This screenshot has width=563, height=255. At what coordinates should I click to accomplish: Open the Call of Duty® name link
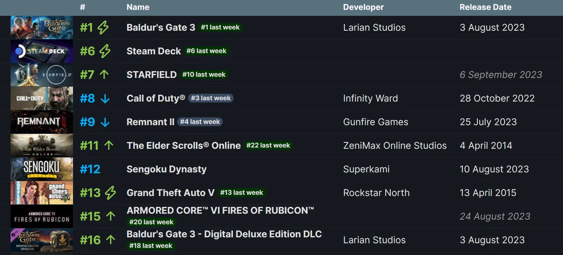click(156, 99)
